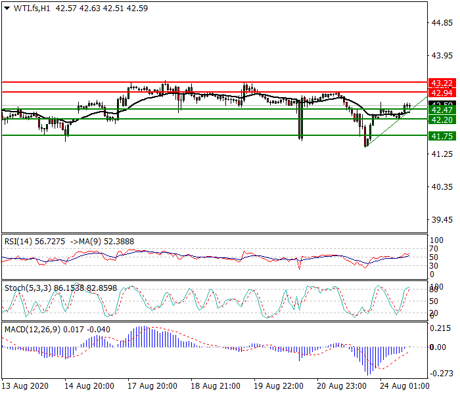This screenshot has width=460, height=394.
Task: Click the 44.85 price axis value
Action: coord(442,23)
